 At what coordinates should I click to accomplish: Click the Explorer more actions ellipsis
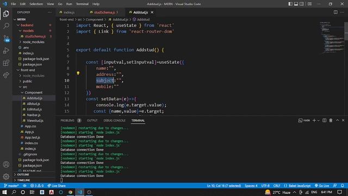pos(49,12)
